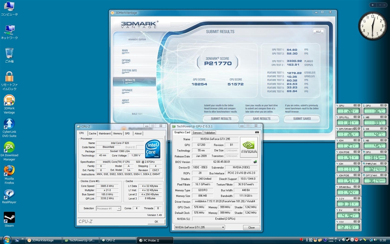Viewport: 390px width, 244px height.
Task: Click the HELP button in 3DMark Vantage
Action: click(x=318, y=32)
